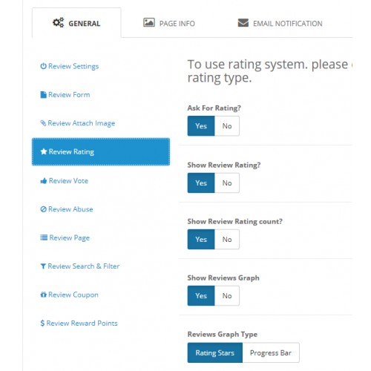Select Rating Stars graph type
Image resolution: width=371 pixels, height=371 pixels.
pyautogui.click(x=215, y=352)
